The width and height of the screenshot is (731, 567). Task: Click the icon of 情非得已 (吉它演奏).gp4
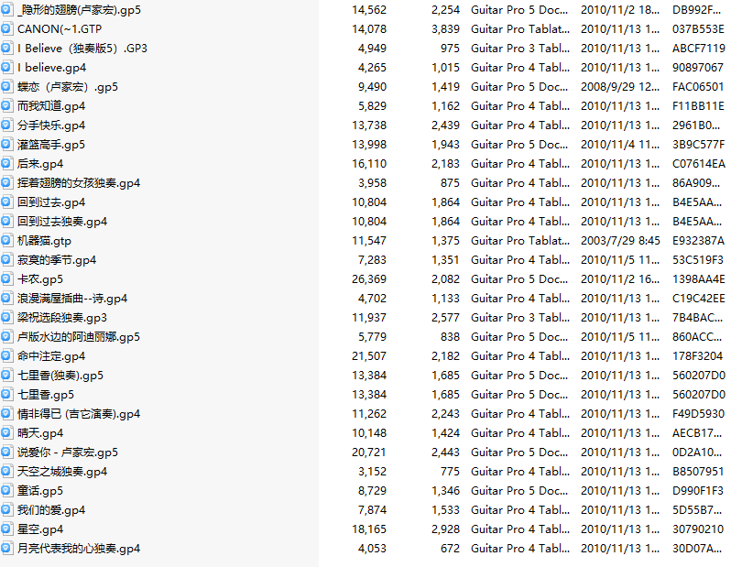coord(6,414)
